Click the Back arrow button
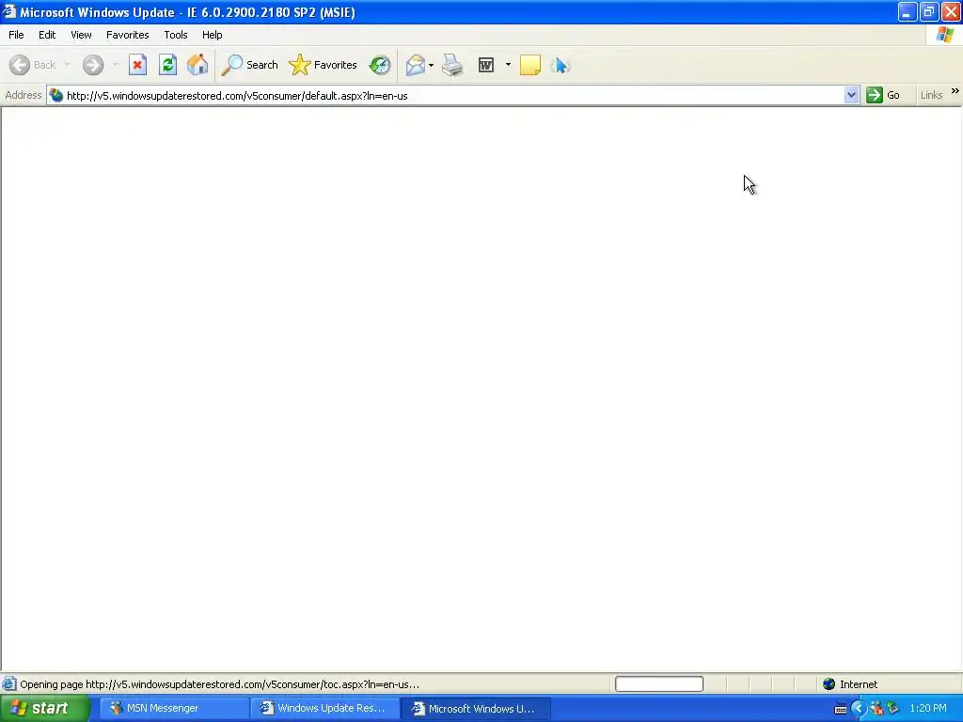The width and height of the screenshot is (963, 722). coord(33,65)
